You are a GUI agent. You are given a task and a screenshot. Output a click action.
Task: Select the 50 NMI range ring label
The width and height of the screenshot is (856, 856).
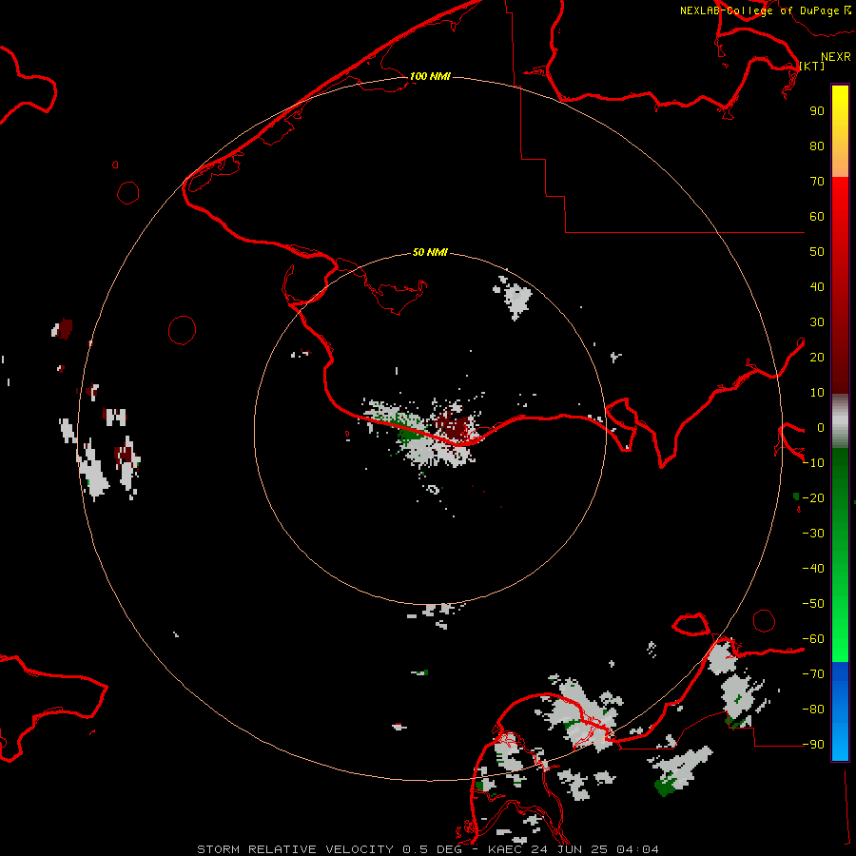point(430,252)
